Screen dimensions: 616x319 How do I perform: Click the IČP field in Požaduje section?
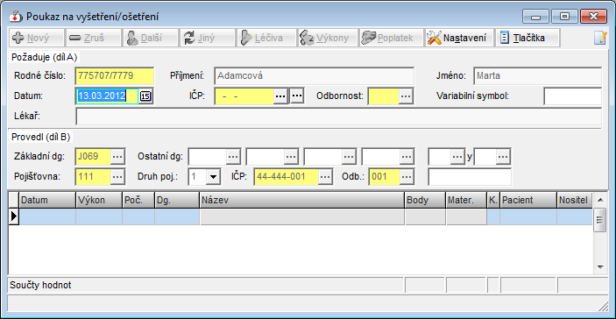(x=244, y=96)
